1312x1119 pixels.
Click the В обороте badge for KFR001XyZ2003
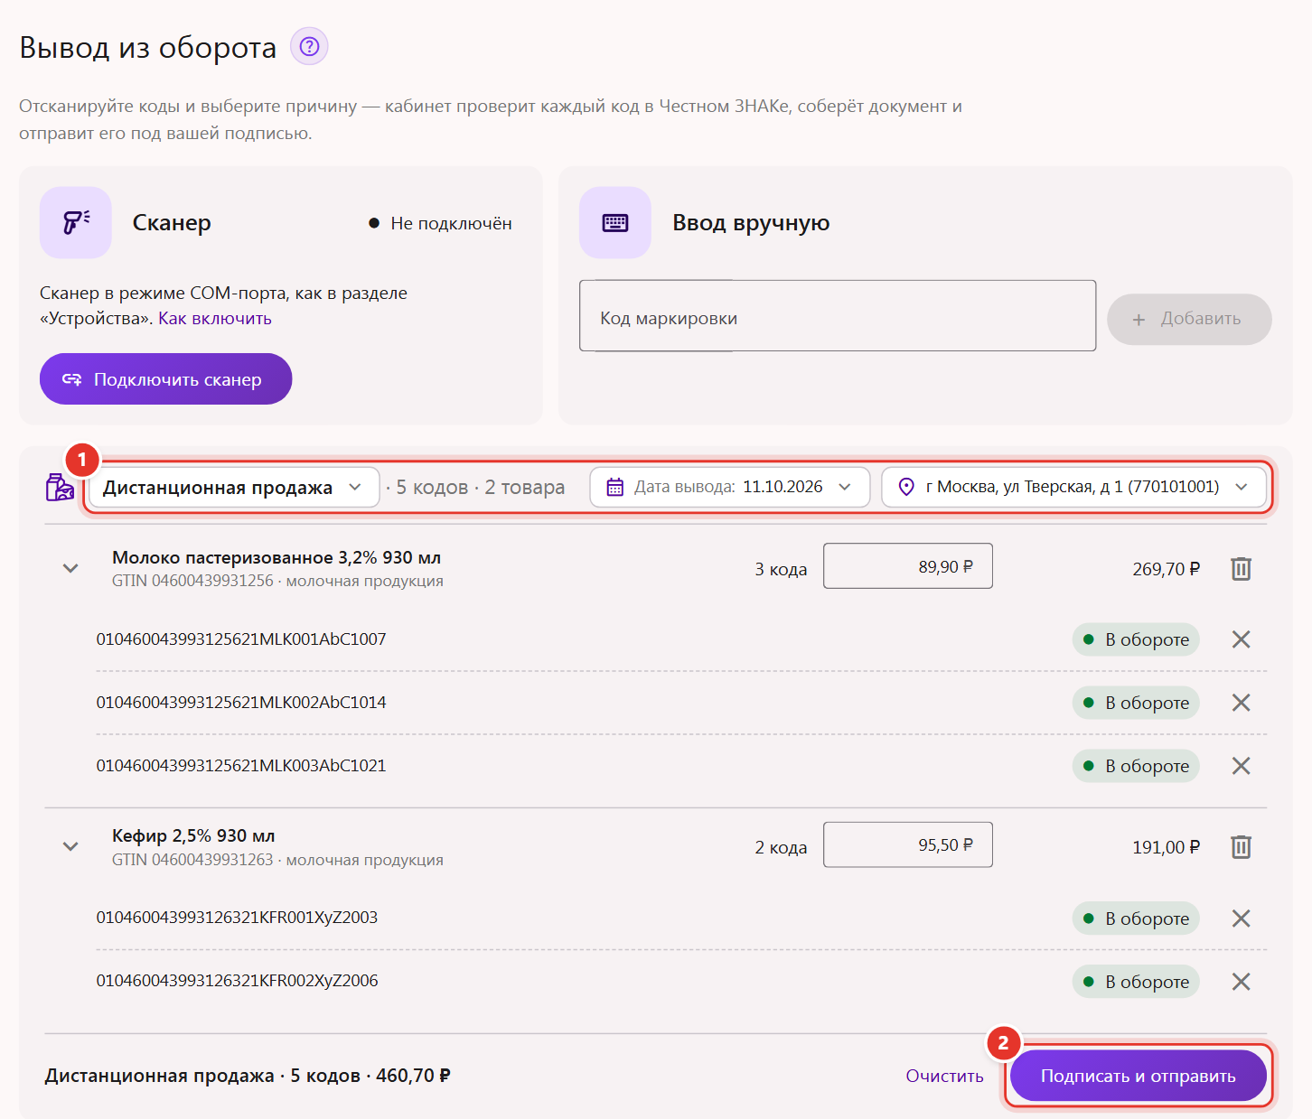click(x=1136, y=919)
